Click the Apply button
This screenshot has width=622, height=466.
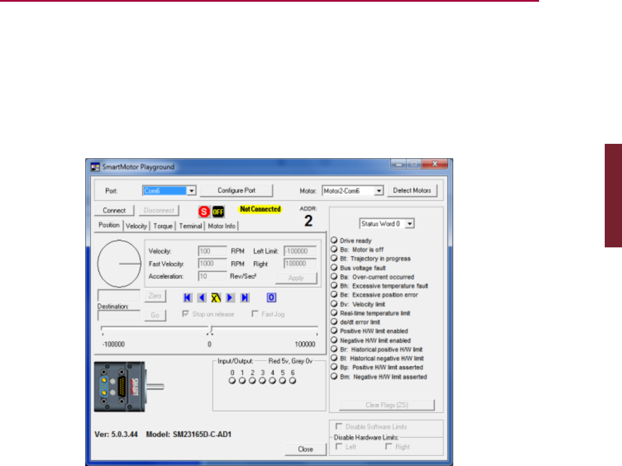[296, 278]
